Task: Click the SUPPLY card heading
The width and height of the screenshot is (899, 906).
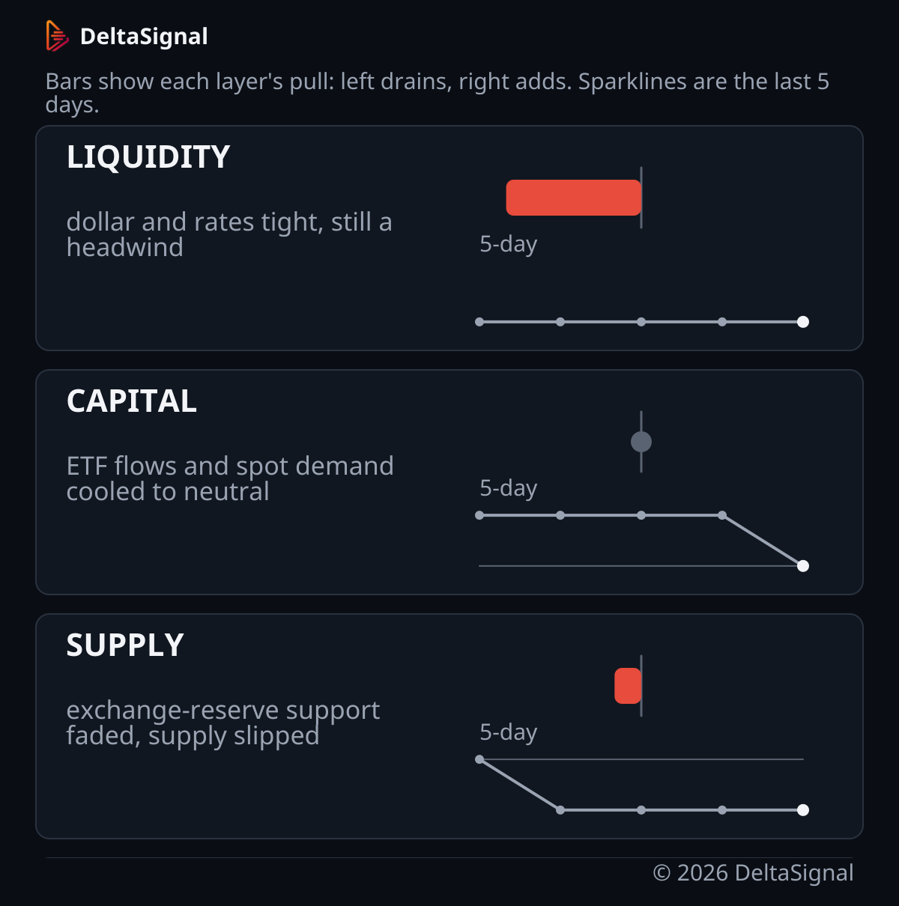Action: pyautogui.click(x=125, y=645)
